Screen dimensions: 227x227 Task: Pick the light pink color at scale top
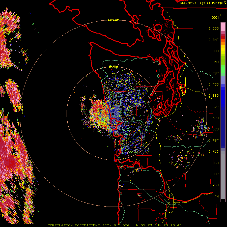coord(223,27)
